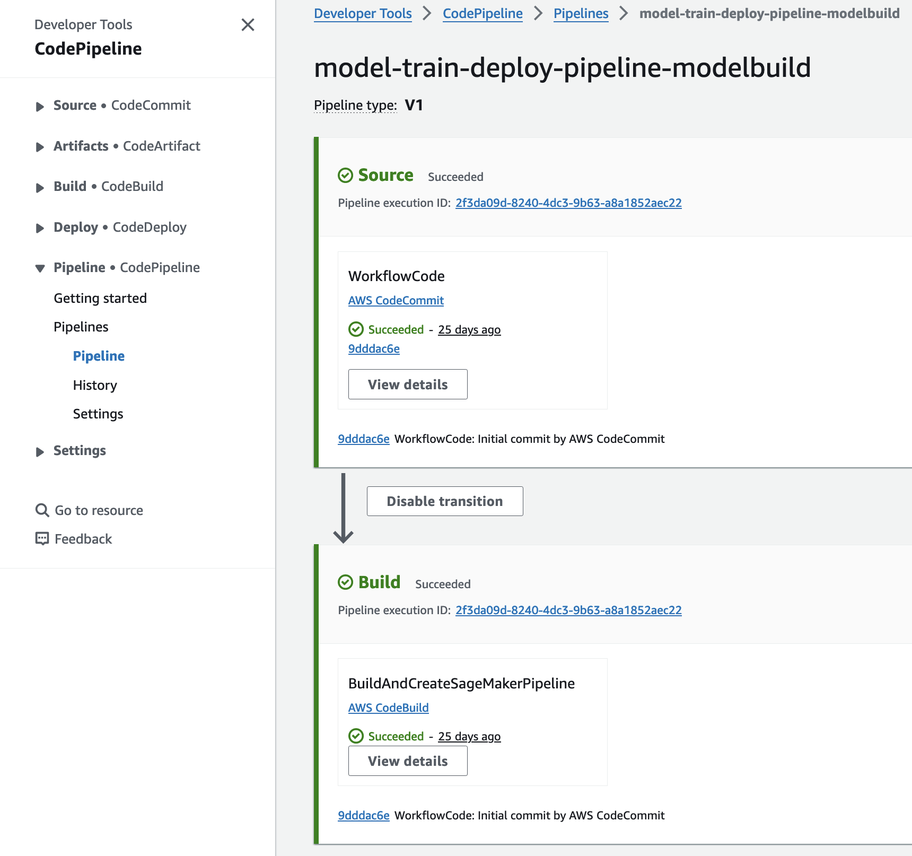Open Pipelines list in sidebar
The height and width of the screenshot is (856, 912).
81,327
